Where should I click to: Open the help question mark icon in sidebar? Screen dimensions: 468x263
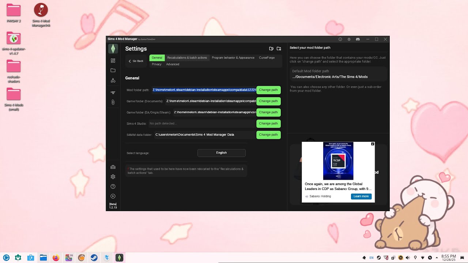point(113,187)
